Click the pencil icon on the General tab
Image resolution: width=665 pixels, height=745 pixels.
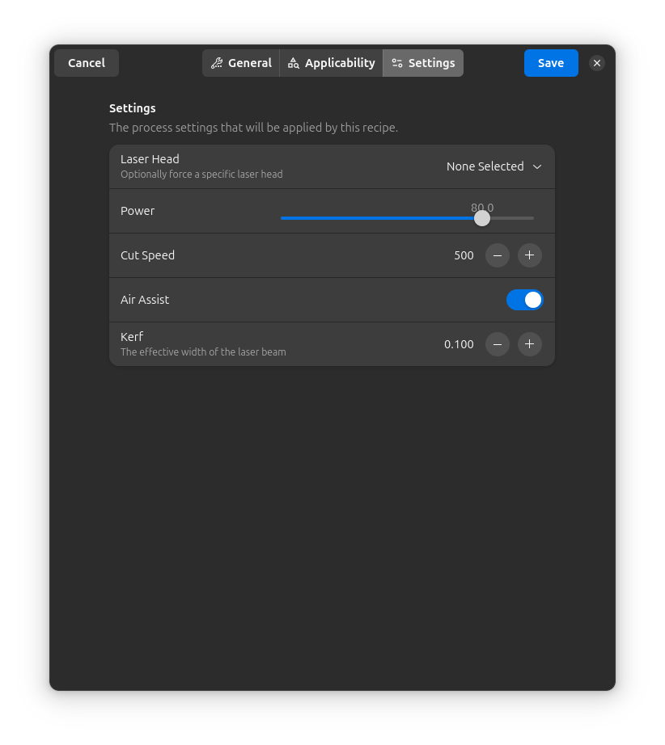(217, 62)
